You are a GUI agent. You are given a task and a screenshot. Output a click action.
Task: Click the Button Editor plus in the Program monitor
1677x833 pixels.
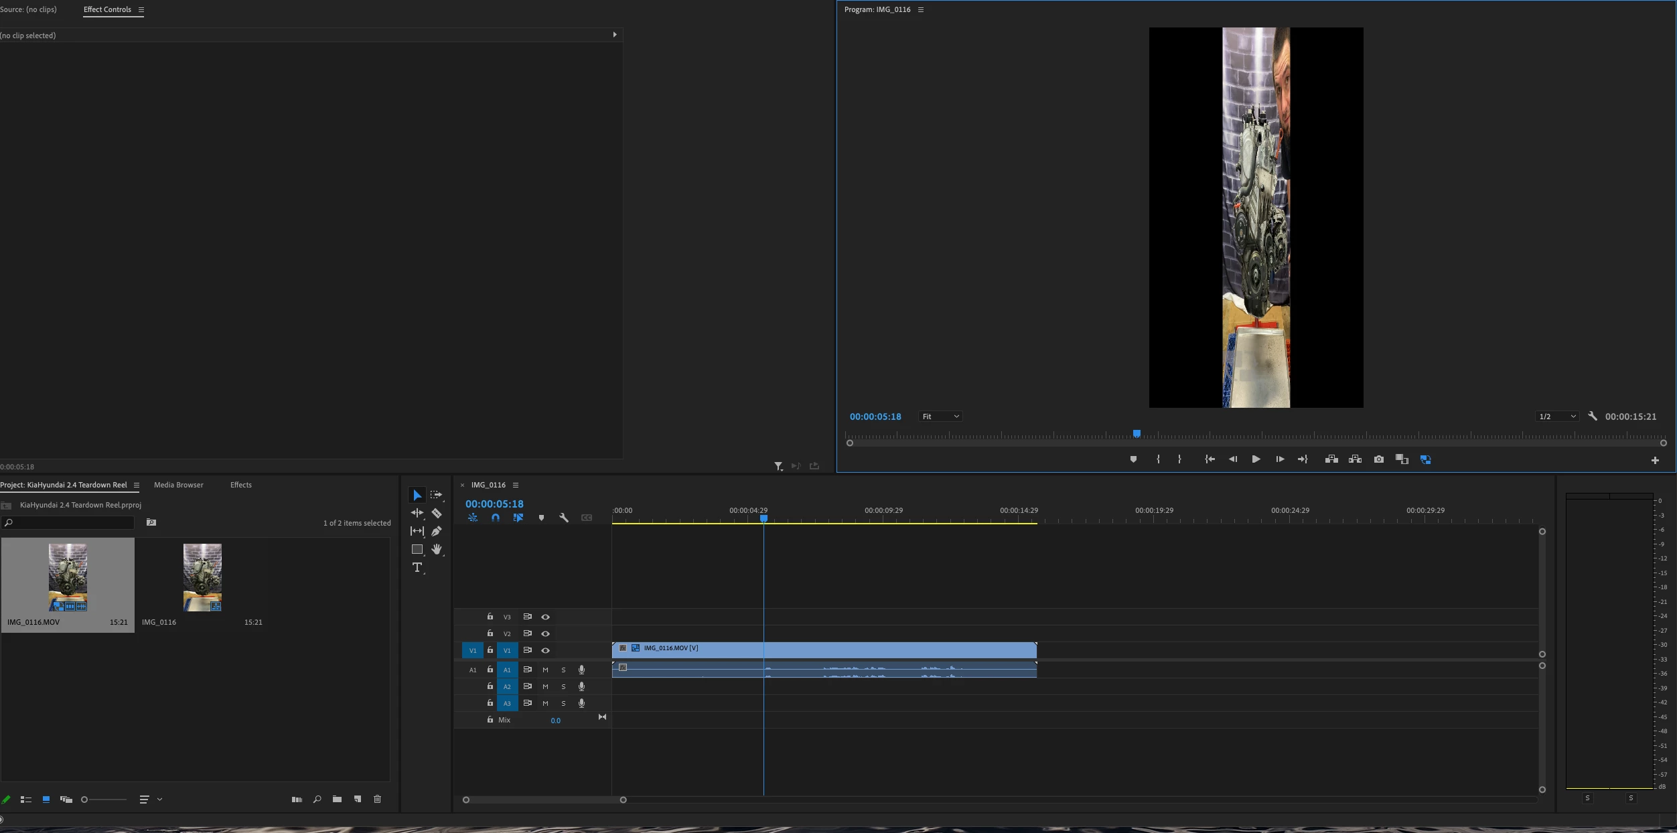coord(1654,461)
